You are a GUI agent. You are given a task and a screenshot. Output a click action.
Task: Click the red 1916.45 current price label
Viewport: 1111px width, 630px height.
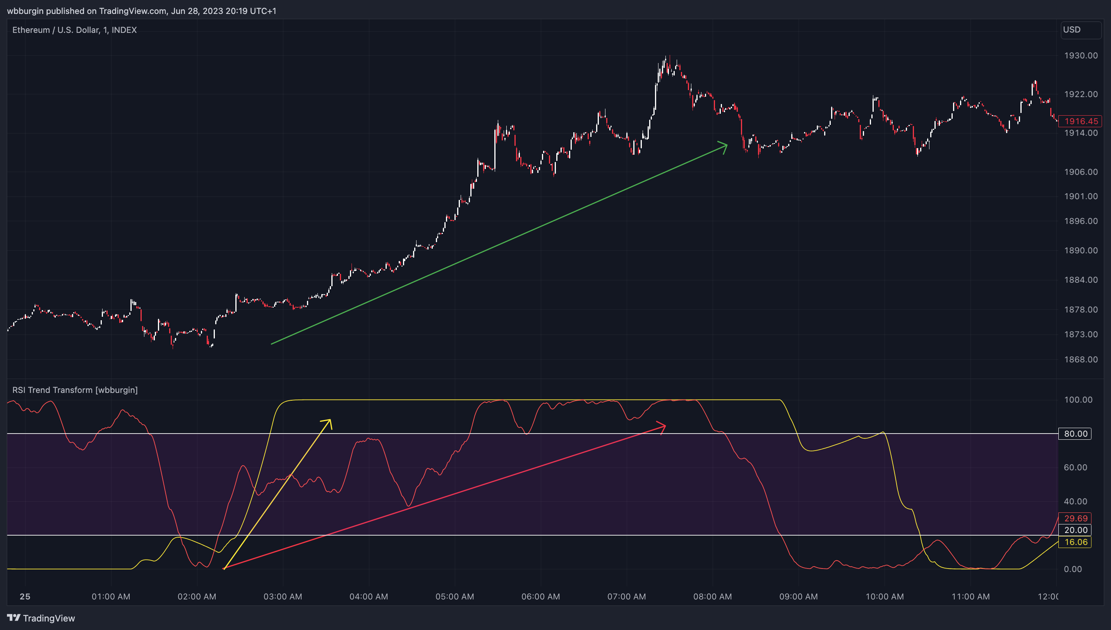point(1081,121)
